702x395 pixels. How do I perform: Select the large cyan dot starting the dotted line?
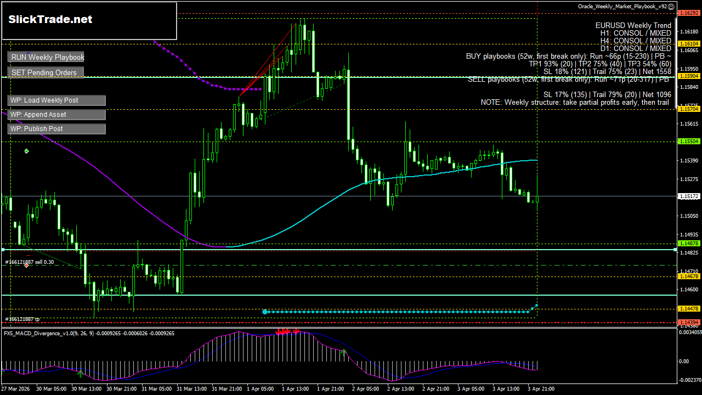(265, 312)
